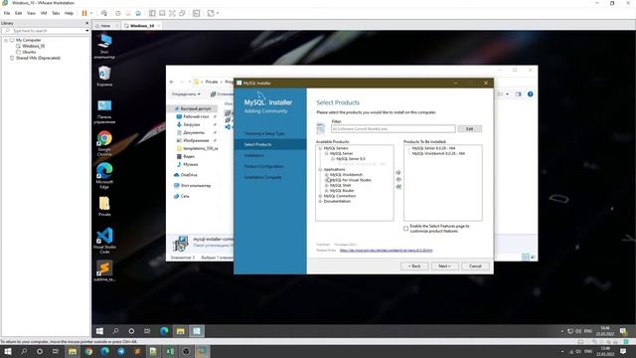The height and width of the screenshot is (358, 636).
Task: Click VMware send Ctrl+Alt+Del toolbar icon
Action: point(104,13)
